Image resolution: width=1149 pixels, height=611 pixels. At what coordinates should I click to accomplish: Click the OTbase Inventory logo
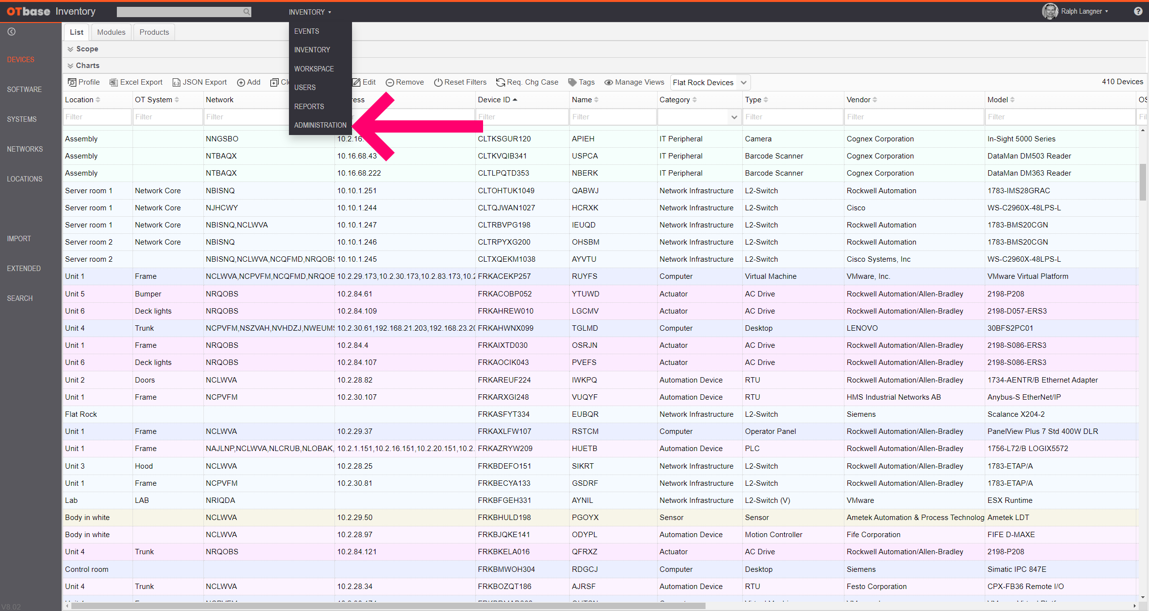(51, 11)
